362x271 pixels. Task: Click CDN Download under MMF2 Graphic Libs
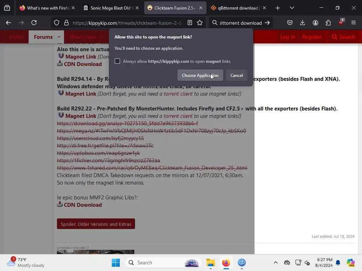coord(83,205)
